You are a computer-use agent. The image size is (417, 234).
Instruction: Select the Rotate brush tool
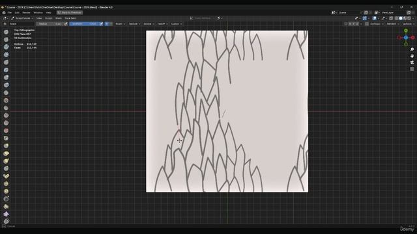[x=6, y=191]
